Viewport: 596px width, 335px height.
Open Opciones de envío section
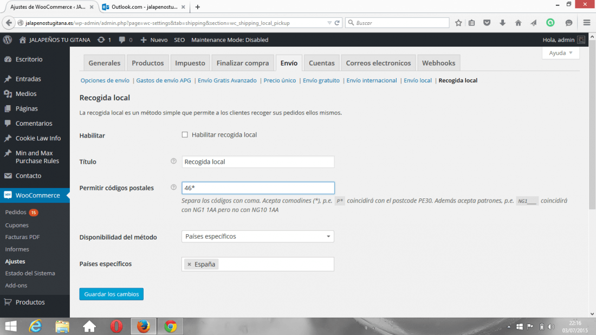tap(105, 80)
